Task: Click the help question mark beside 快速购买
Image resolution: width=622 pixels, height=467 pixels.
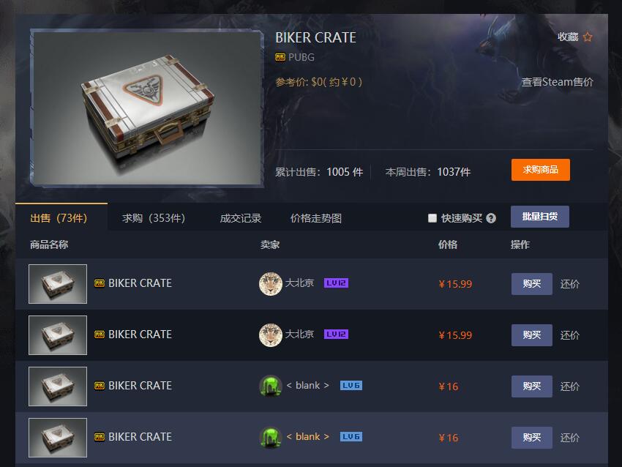Action: click(x=491, y=218)
